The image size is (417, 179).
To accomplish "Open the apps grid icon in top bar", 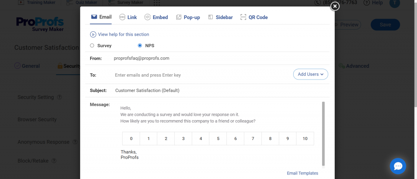I will pos(157,3).
